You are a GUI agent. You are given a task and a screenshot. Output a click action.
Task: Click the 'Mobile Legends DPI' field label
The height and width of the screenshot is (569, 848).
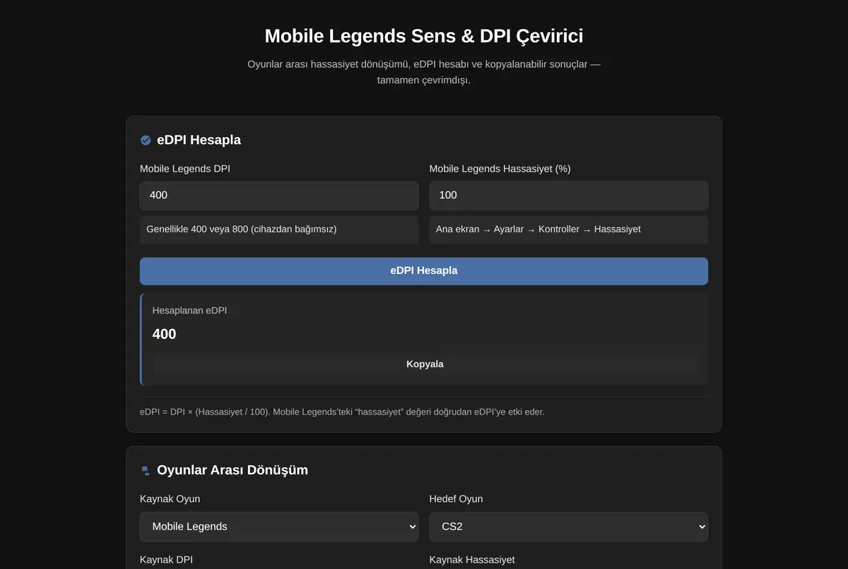(184, 169)
